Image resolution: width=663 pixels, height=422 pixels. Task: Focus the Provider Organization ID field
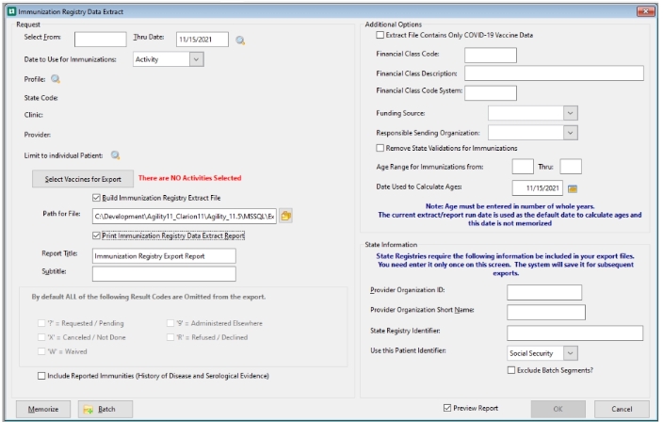[544, 292]
